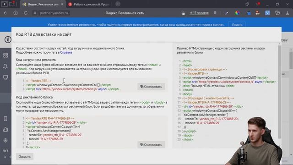This screenshot has height=165, width=293.
Task: Open the statistics bar chart sidebar icon
Action: (5, 129)
